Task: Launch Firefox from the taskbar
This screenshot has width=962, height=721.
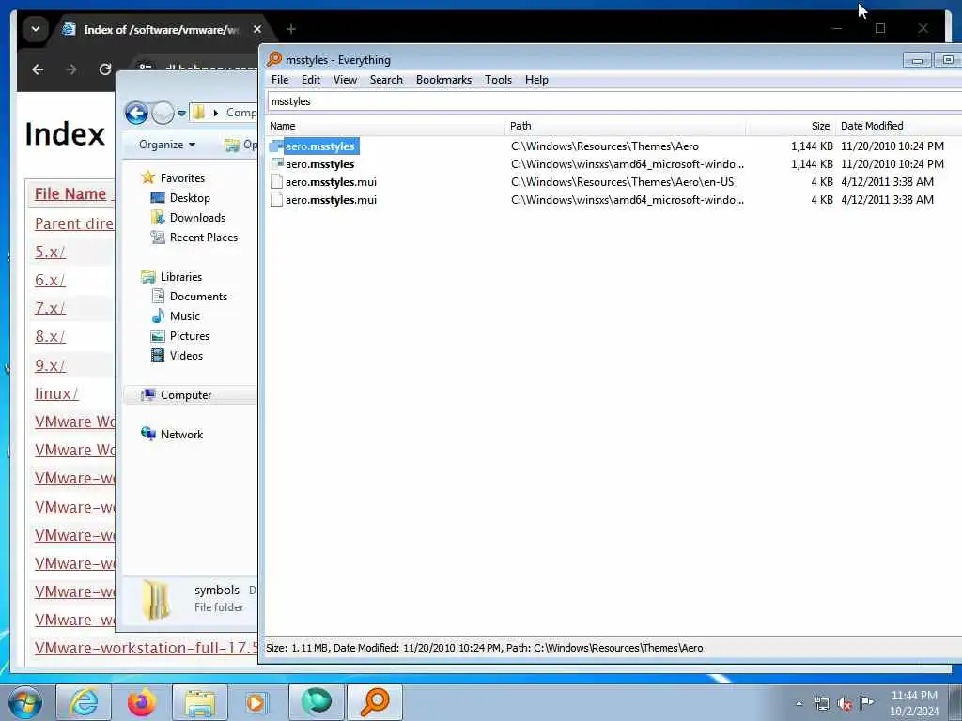Action: pos(141,702)
